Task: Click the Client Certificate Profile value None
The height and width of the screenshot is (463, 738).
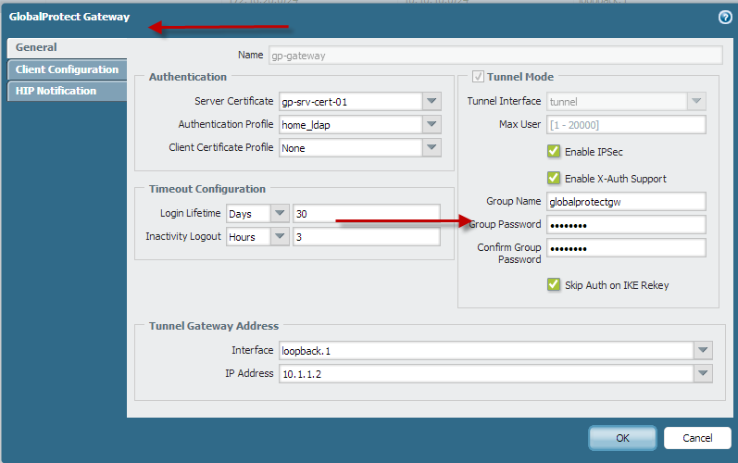Action: pyautogui.click(x=294, y=148)
